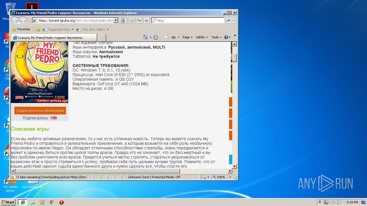Click the browser Back arrow button

click(15, 20)
